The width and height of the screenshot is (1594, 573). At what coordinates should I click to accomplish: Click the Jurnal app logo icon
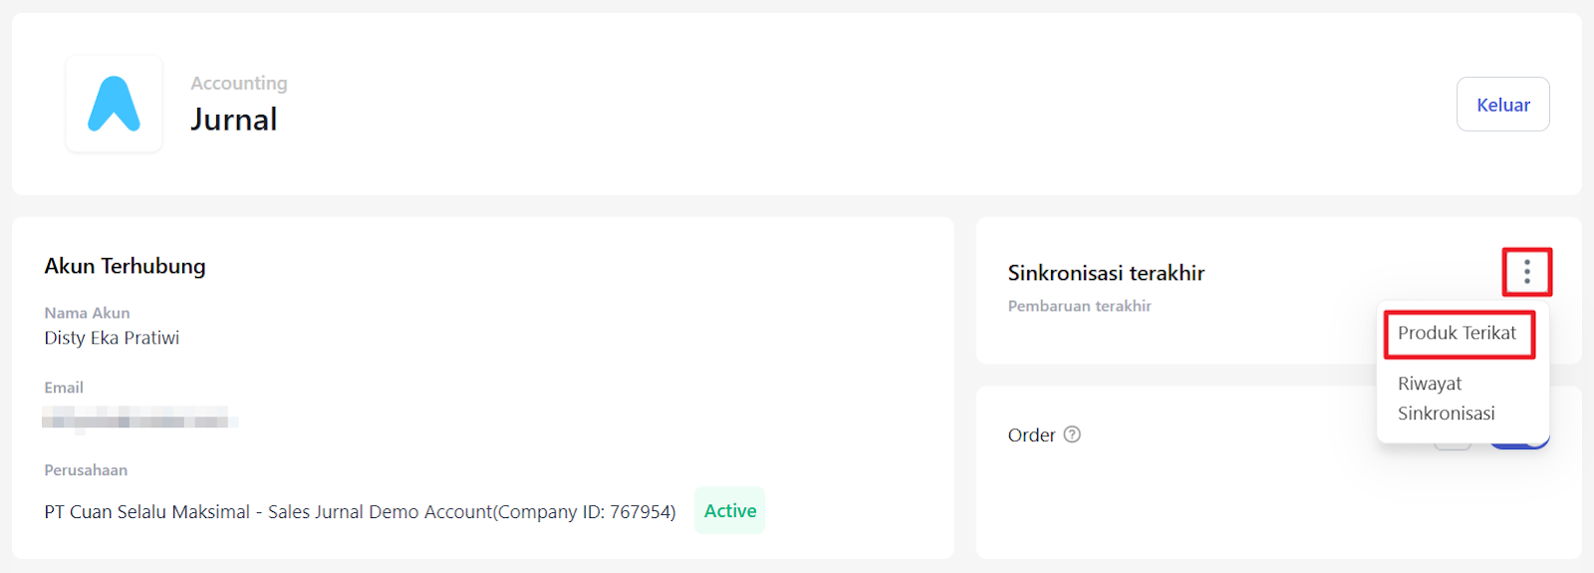[114, 104]
